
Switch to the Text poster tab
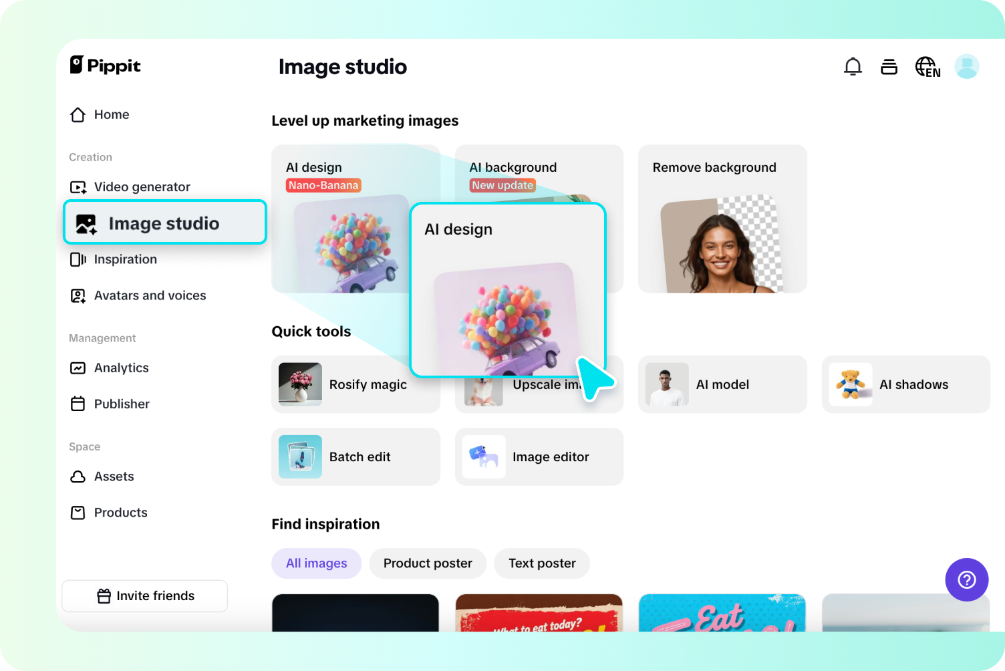pyautogui.click(x=541, y=563)
